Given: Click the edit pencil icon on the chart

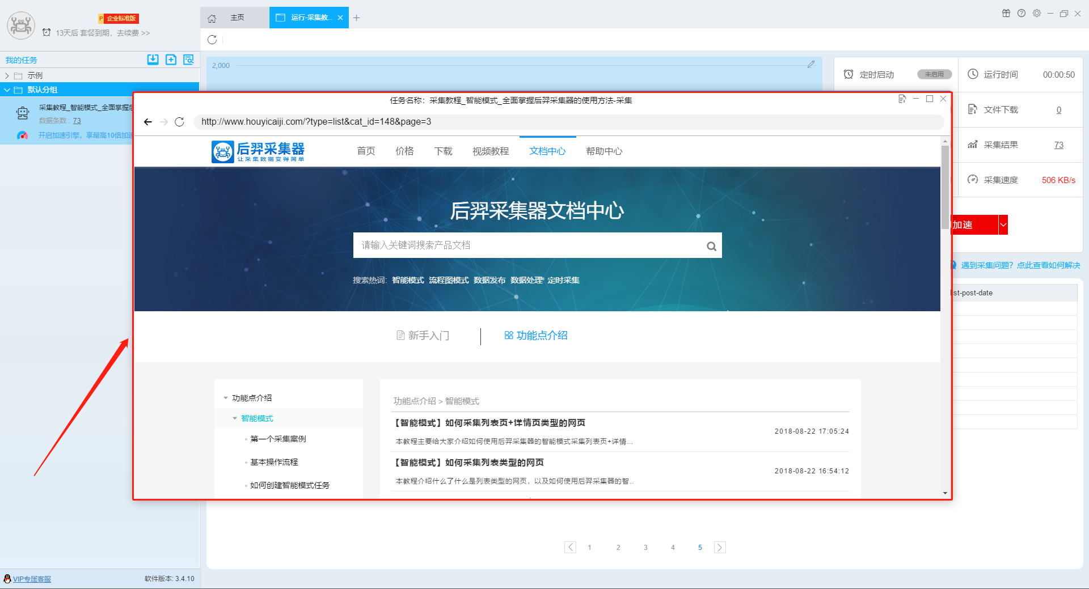Looking at the screenshot, I should 811,65.
